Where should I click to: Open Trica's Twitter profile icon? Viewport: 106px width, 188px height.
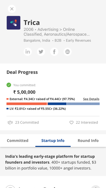click(41, 52)
